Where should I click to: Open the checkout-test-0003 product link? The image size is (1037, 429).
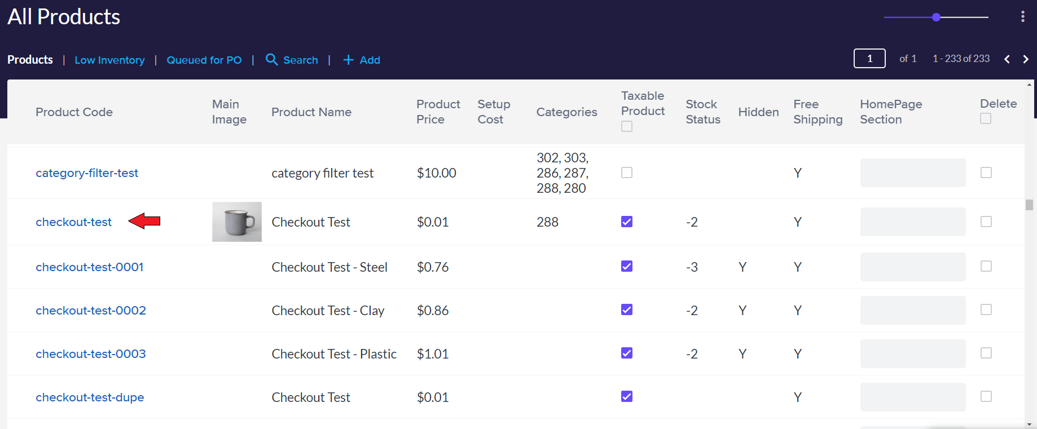click(91, 354)
